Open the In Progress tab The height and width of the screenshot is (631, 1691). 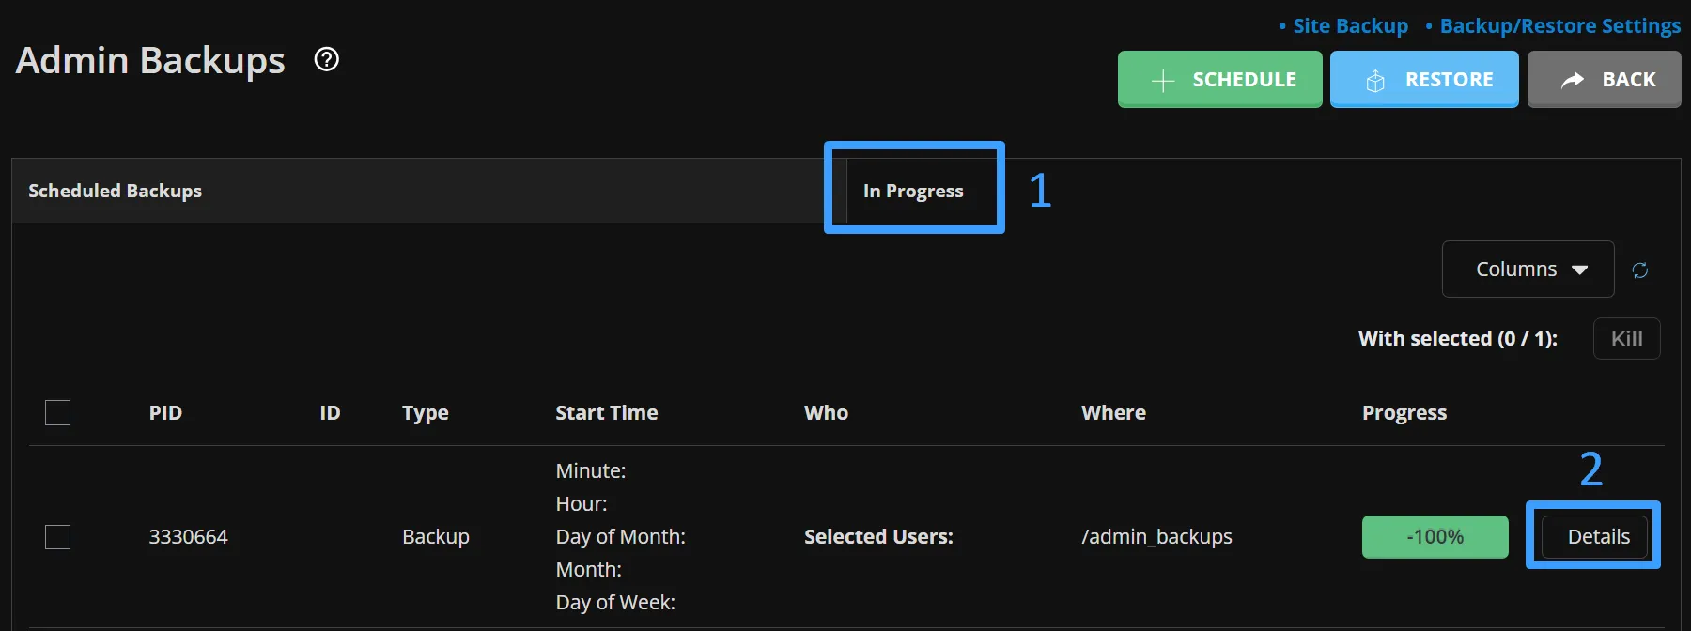point(913,191)
